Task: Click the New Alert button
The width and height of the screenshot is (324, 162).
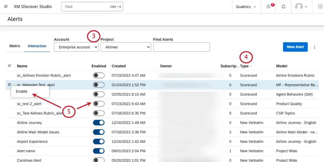Action: (295, 47)
